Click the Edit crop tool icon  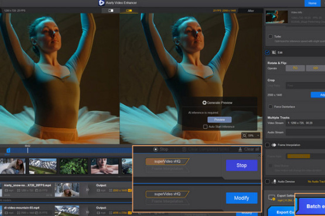[274, 53]
